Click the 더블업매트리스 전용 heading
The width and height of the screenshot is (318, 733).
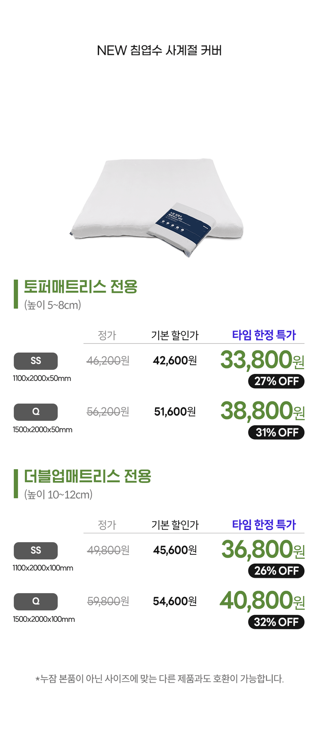pos(88,477)
